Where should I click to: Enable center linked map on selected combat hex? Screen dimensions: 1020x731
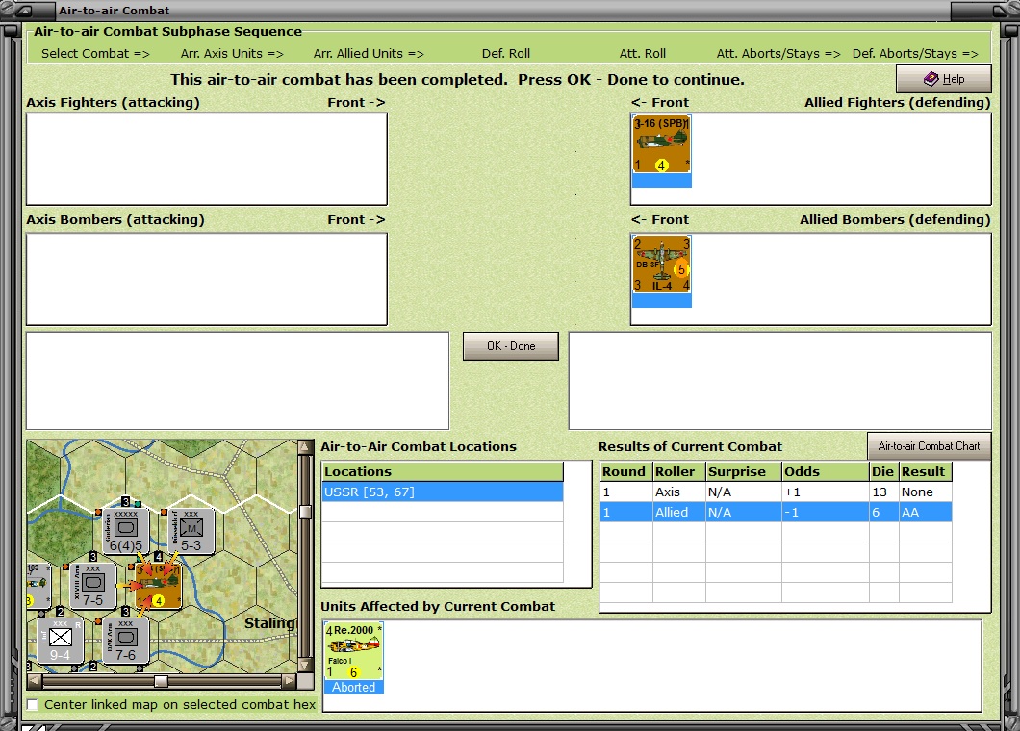coord(33,704)
